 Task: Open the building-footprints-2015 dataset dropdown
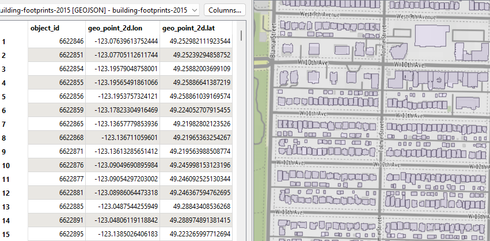[x=100, y=10]
